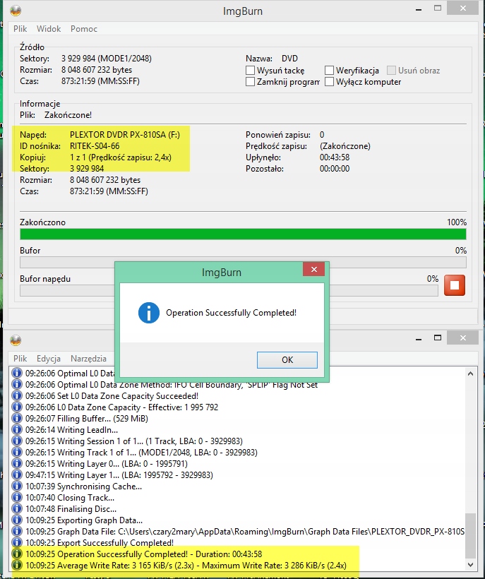The image size is (485, 579).
Task: Click green icon of 'Operation Successfully Completed' log row
Action: pos(17,554)
